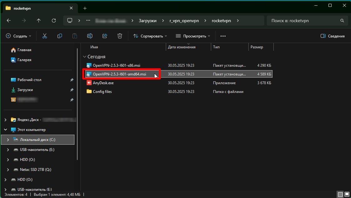The width and height of the screenshot is (351, 198).
Task: Open the Просмотреть view dropdown
Action: click(193, 36)
